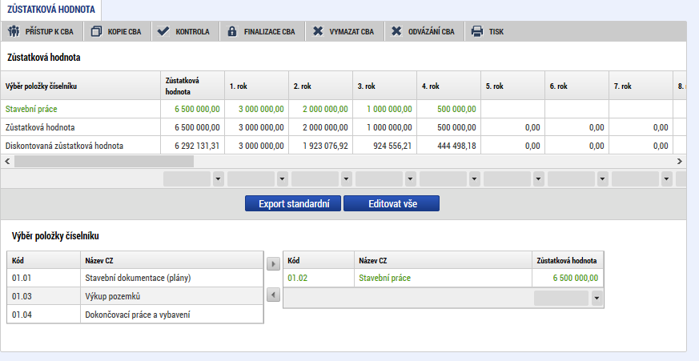Click value 444 498,18
This screenshot has width=699, height=361.
(456, 146)
